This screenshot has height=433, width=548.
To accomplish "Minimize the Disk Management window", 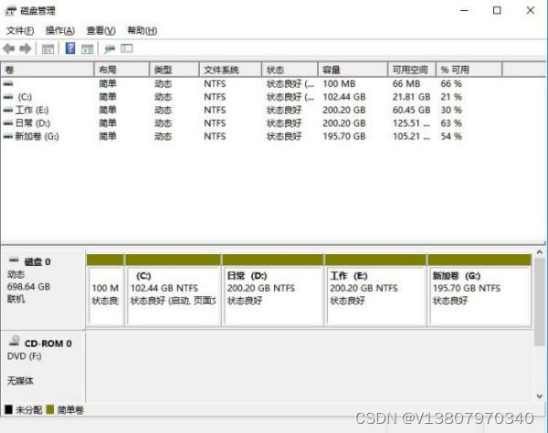I will pos(464,10).
